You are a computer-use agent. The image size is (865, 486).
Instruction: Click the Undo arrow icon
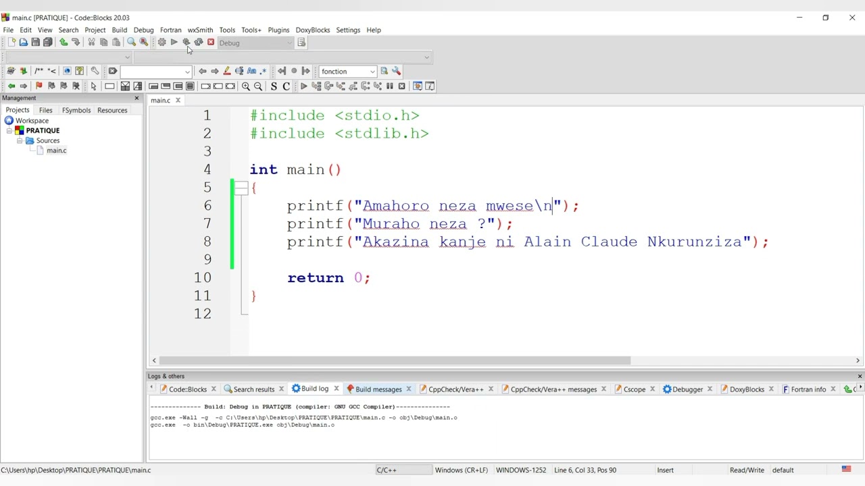click(64, 43)
